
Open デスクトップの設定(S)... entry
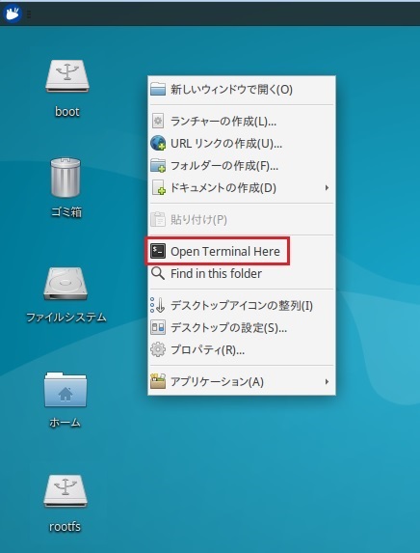click(242, 327)
